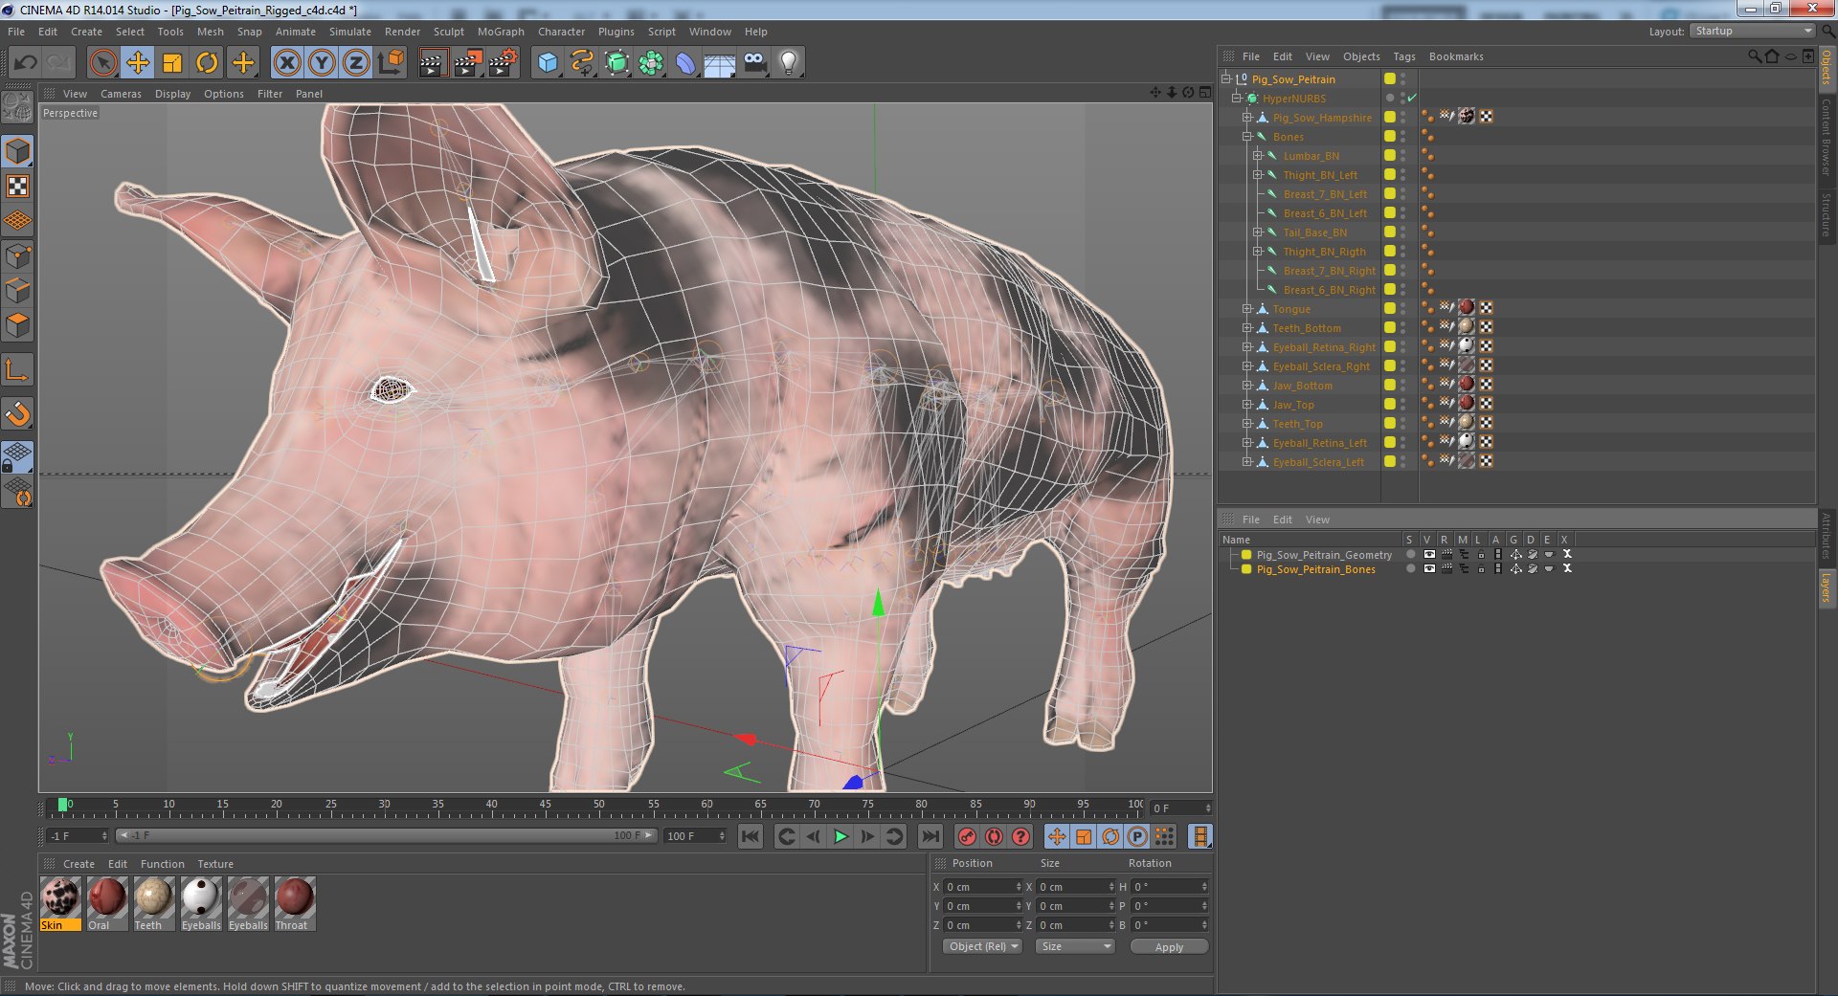Select the Skin material swatch
This screenshot has width=1838, height=996.
[60, 903]
